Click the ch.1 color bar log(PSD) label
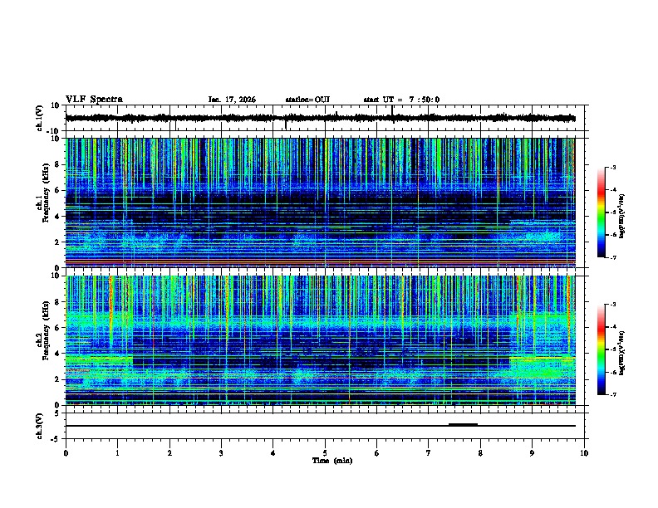 [622, 216]
